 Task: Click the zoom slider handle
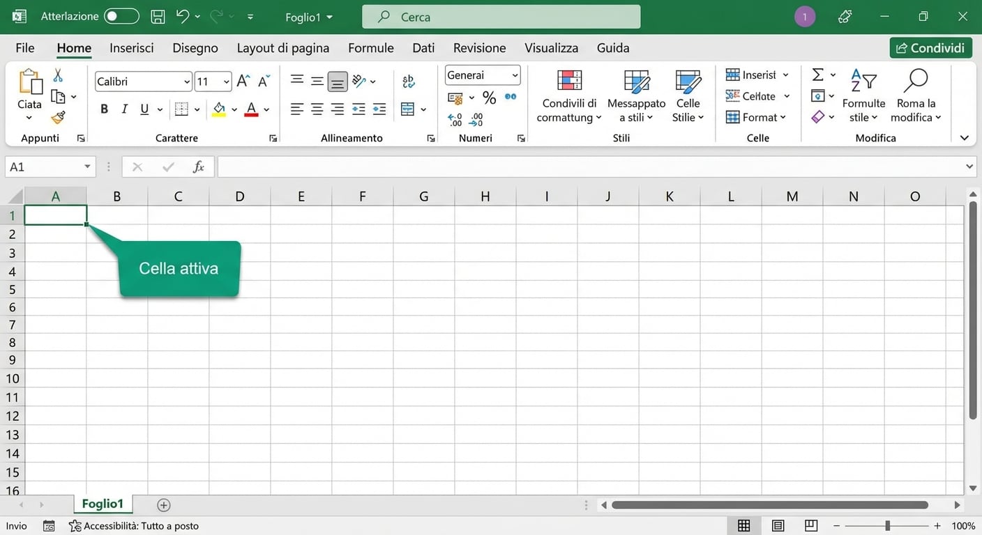887,526
